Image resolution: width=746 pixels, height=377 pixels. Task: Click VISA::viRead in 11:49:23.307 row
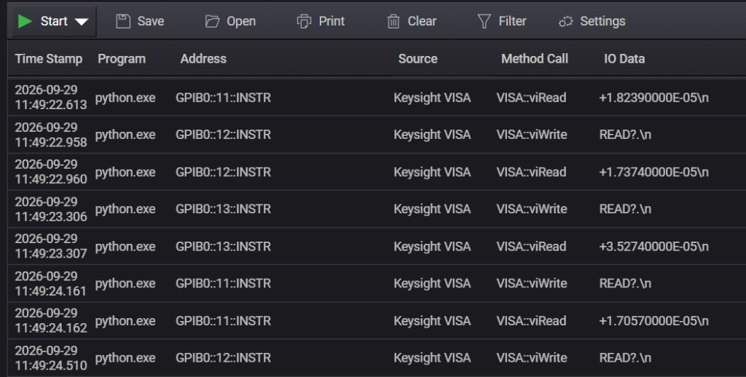point(531,247)
